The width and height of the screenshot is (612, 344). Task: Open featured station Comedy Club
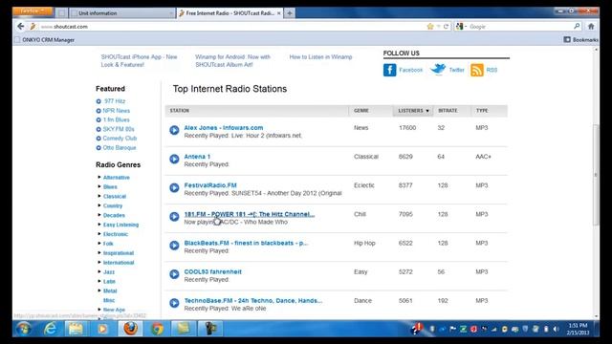pos(120,138)
